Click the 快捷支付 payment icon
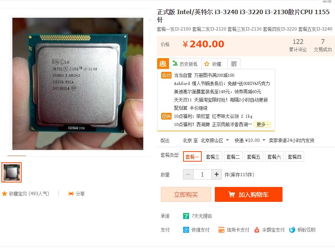The height and width of the screenshot is (251, 335). point(186,230)
